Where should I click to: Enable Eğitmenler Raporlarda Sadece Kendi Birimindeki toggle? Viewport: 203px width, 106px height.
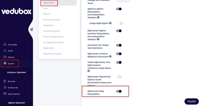click(119, 77)
